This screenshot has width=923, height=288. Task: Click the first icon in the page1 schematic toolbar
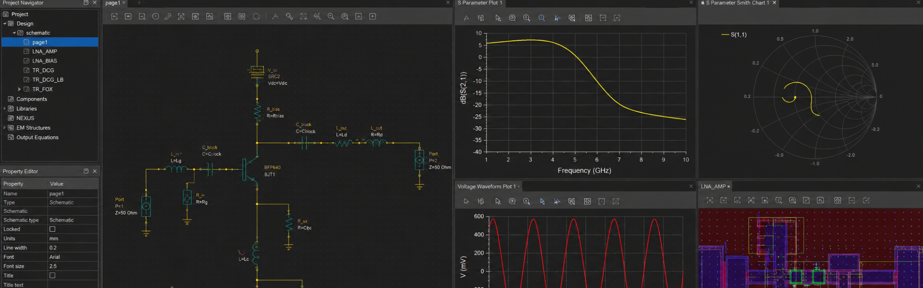coord(114,16)
